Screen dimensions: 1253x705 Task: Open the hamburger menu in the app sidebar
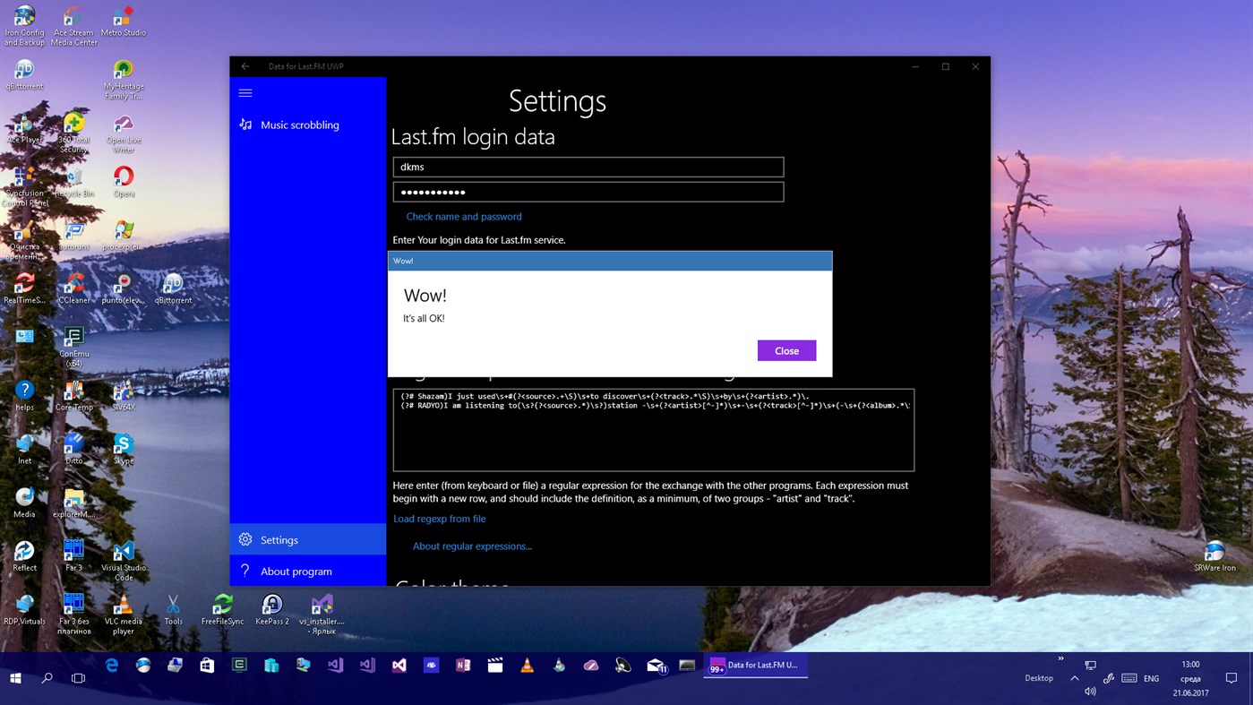coord(244,92)
